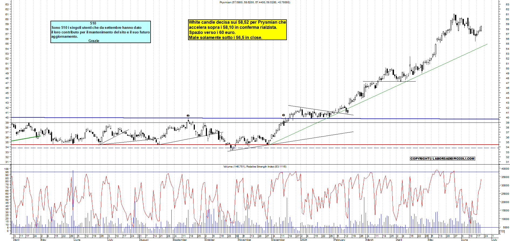Click the 'Grazie' text in the cyan note

94,41
